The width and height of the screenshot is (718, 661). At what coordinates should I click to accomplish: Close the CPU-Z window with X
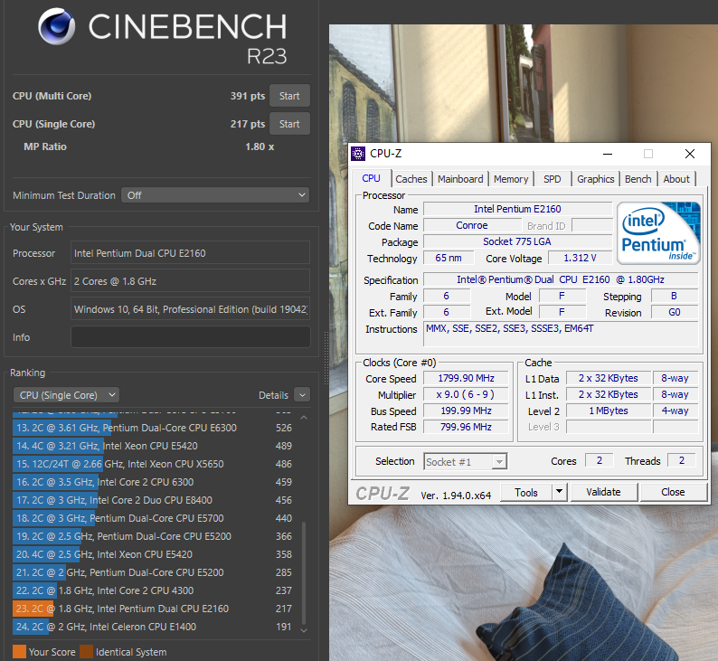click(690, 154)
